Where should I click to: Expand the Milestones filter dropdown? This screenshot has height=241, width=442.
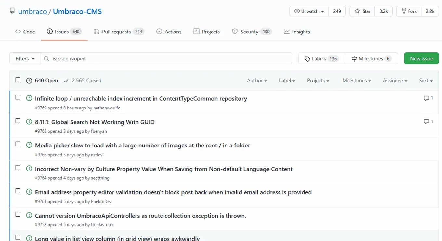click(357, 81)
